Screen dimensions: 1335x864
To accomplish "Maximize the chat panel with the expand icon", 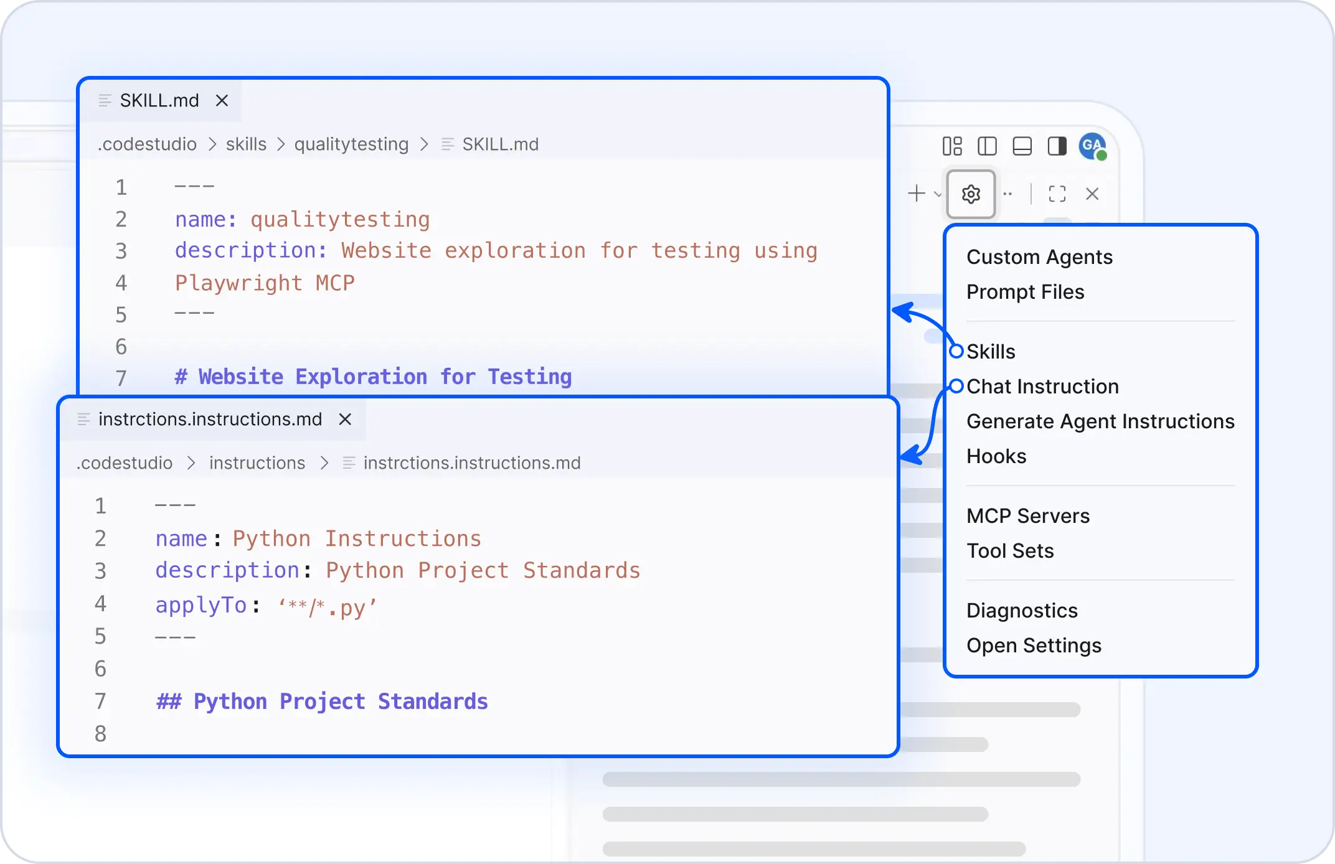I will (1057, 194).
